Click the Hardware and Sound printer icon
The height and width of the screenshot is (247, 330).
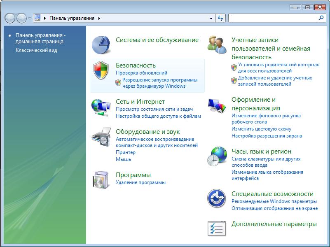(101, 137)
